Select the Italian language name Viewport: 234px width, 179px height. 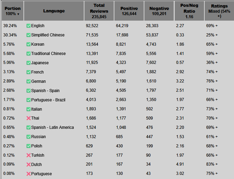[37, 109]
